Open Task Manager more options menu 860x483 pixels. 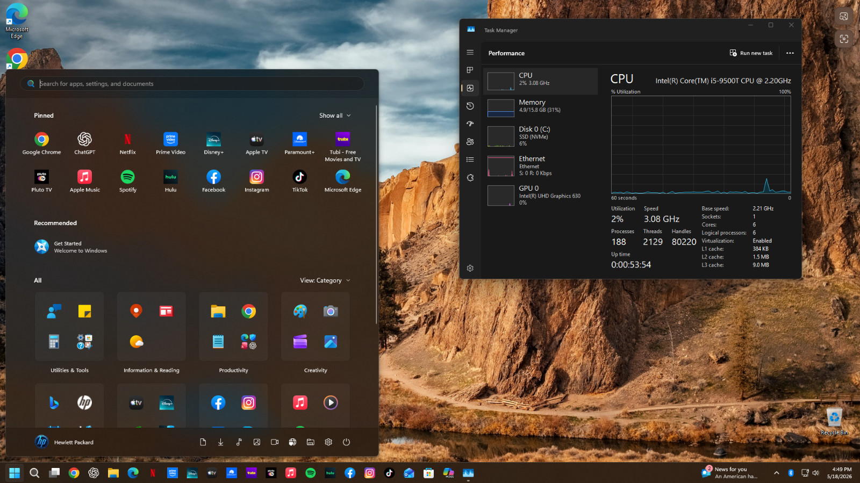click(790, 53)
